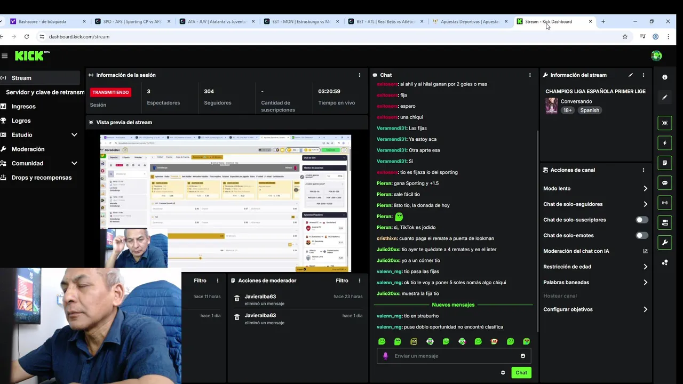
Task: Delete icon beside second Javieralba63 action
Action: 237,317
